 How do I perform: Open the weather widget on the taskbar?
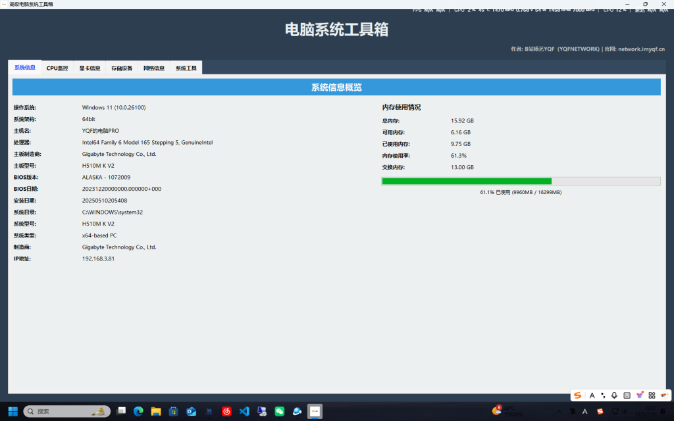click(507, 411)
